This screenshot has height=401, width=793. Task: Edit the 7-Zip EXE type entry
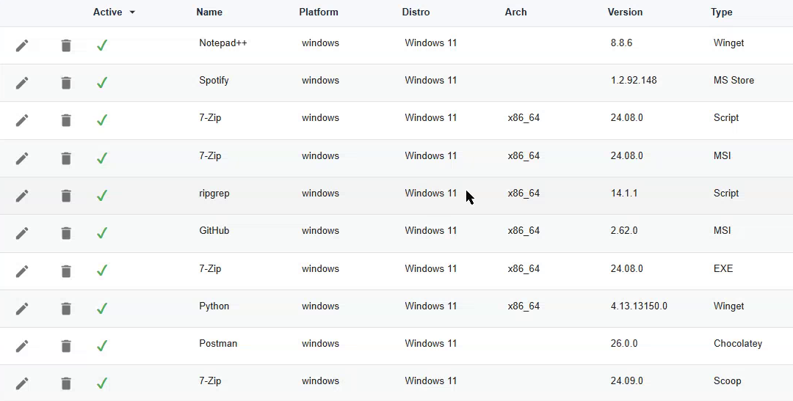tap(22, 271)
